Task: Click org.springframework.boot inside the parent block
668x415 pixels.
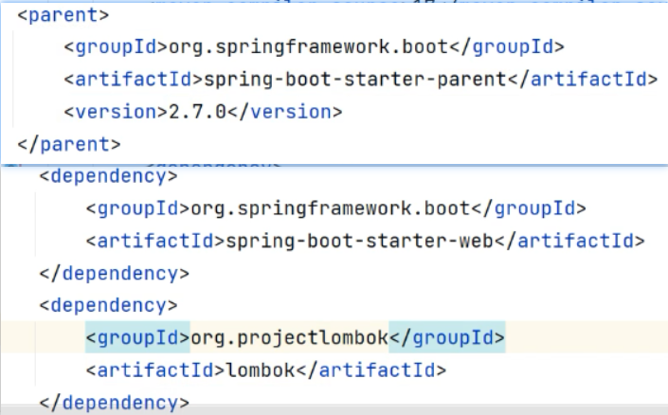Action: pos(309,46)
